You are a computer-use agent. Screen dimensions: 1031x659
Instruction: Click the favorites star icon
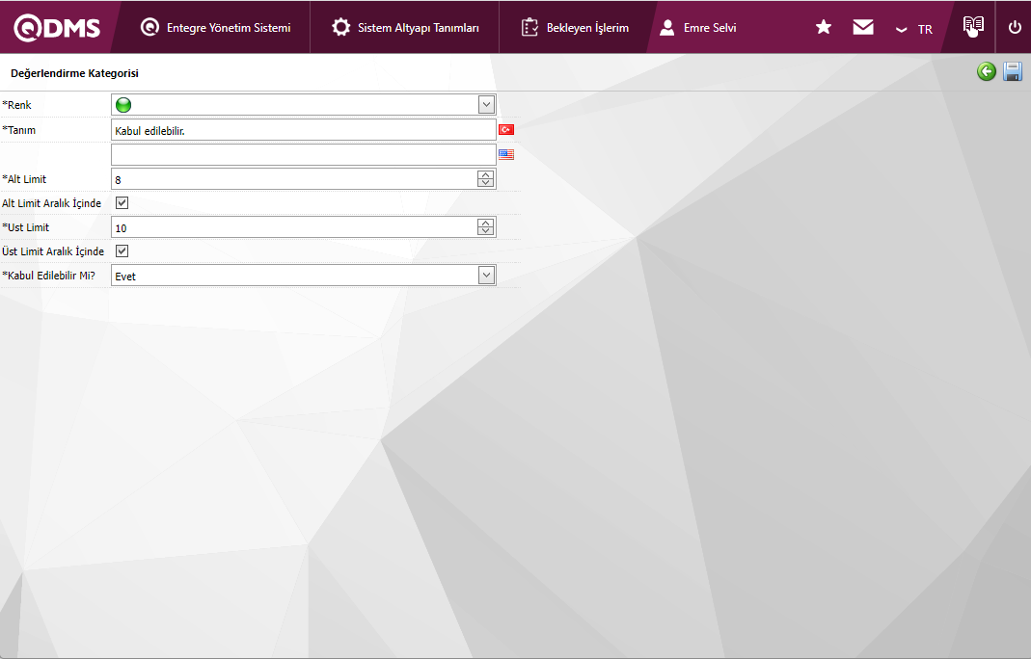click(x=824, y=27)
